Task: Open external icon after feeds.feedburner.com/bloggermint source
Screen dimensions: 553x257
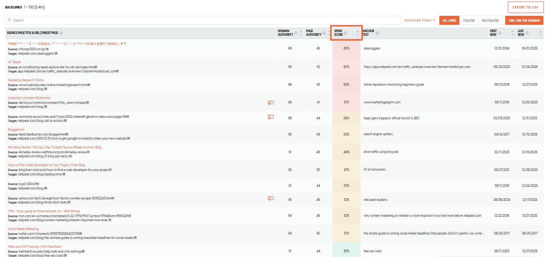Action: pyautogui.click(x=67, y=134)
